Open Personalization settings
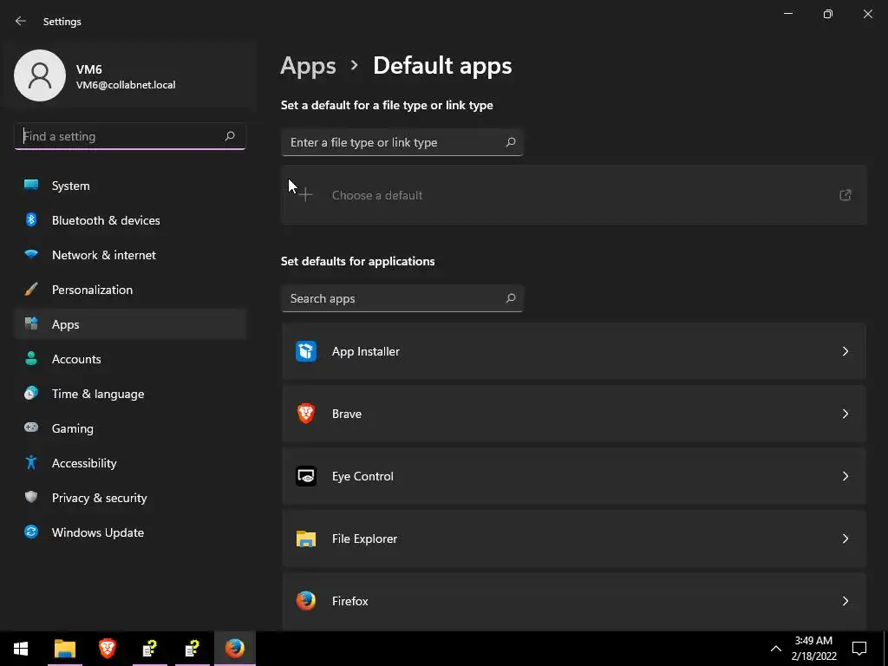The image size is (888, 666). [x=131, y=290]
